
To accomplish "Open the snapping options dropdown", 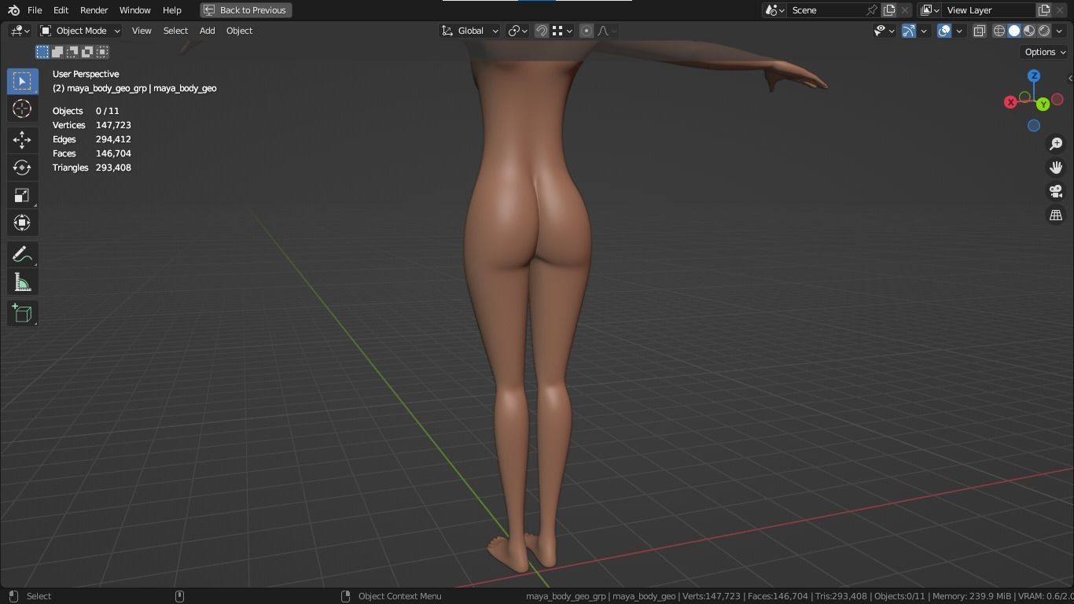I will point(561,31).
